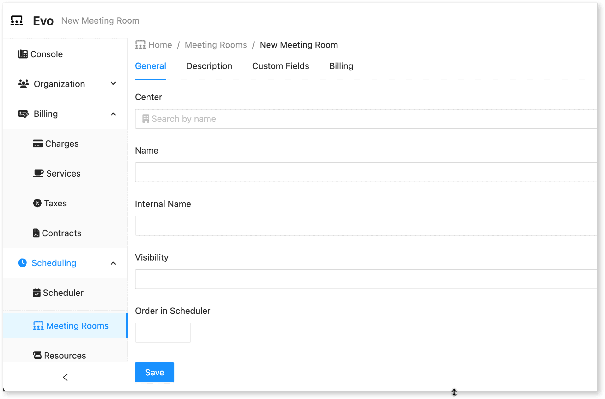Click the Center field label
This screenshot has height=399, width=605.
pos(148,97)
